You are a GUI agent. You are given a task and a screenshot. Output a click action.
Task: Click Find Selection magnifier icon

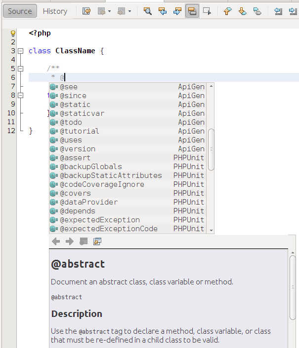point(147,11)
